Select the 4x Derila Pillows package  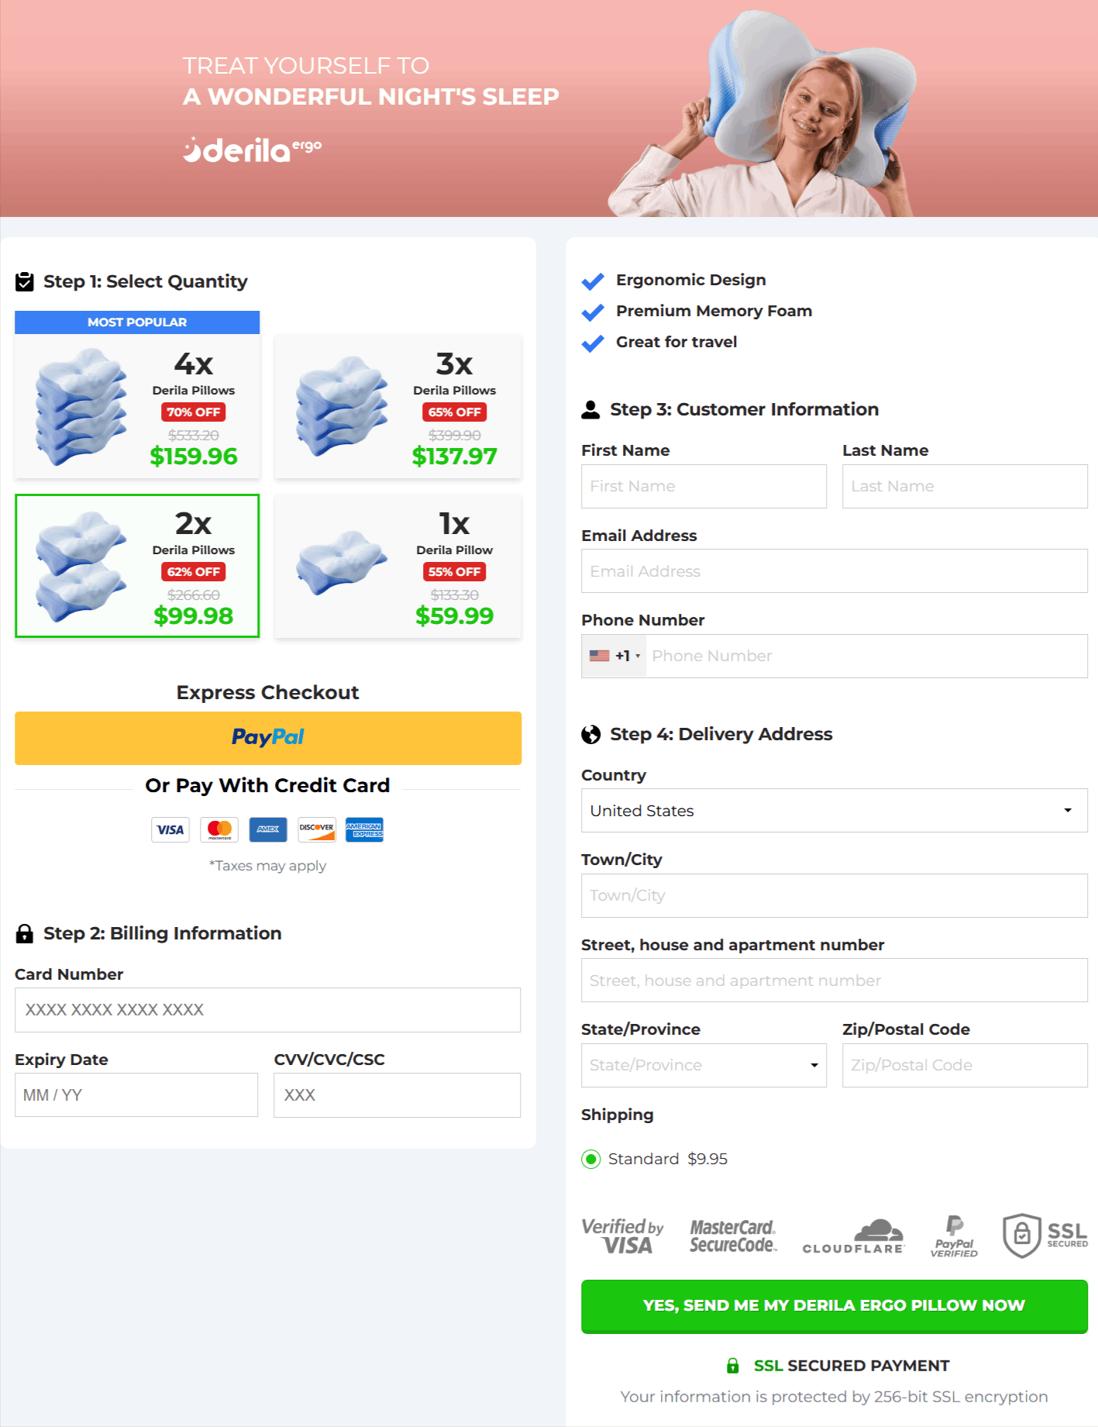click(x=137, y=395)
